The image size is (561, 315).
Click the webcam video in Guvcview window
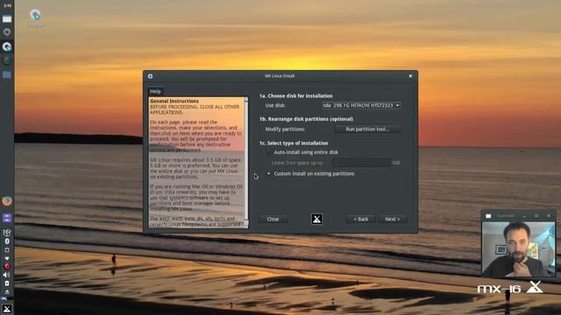tap(518, 248)
